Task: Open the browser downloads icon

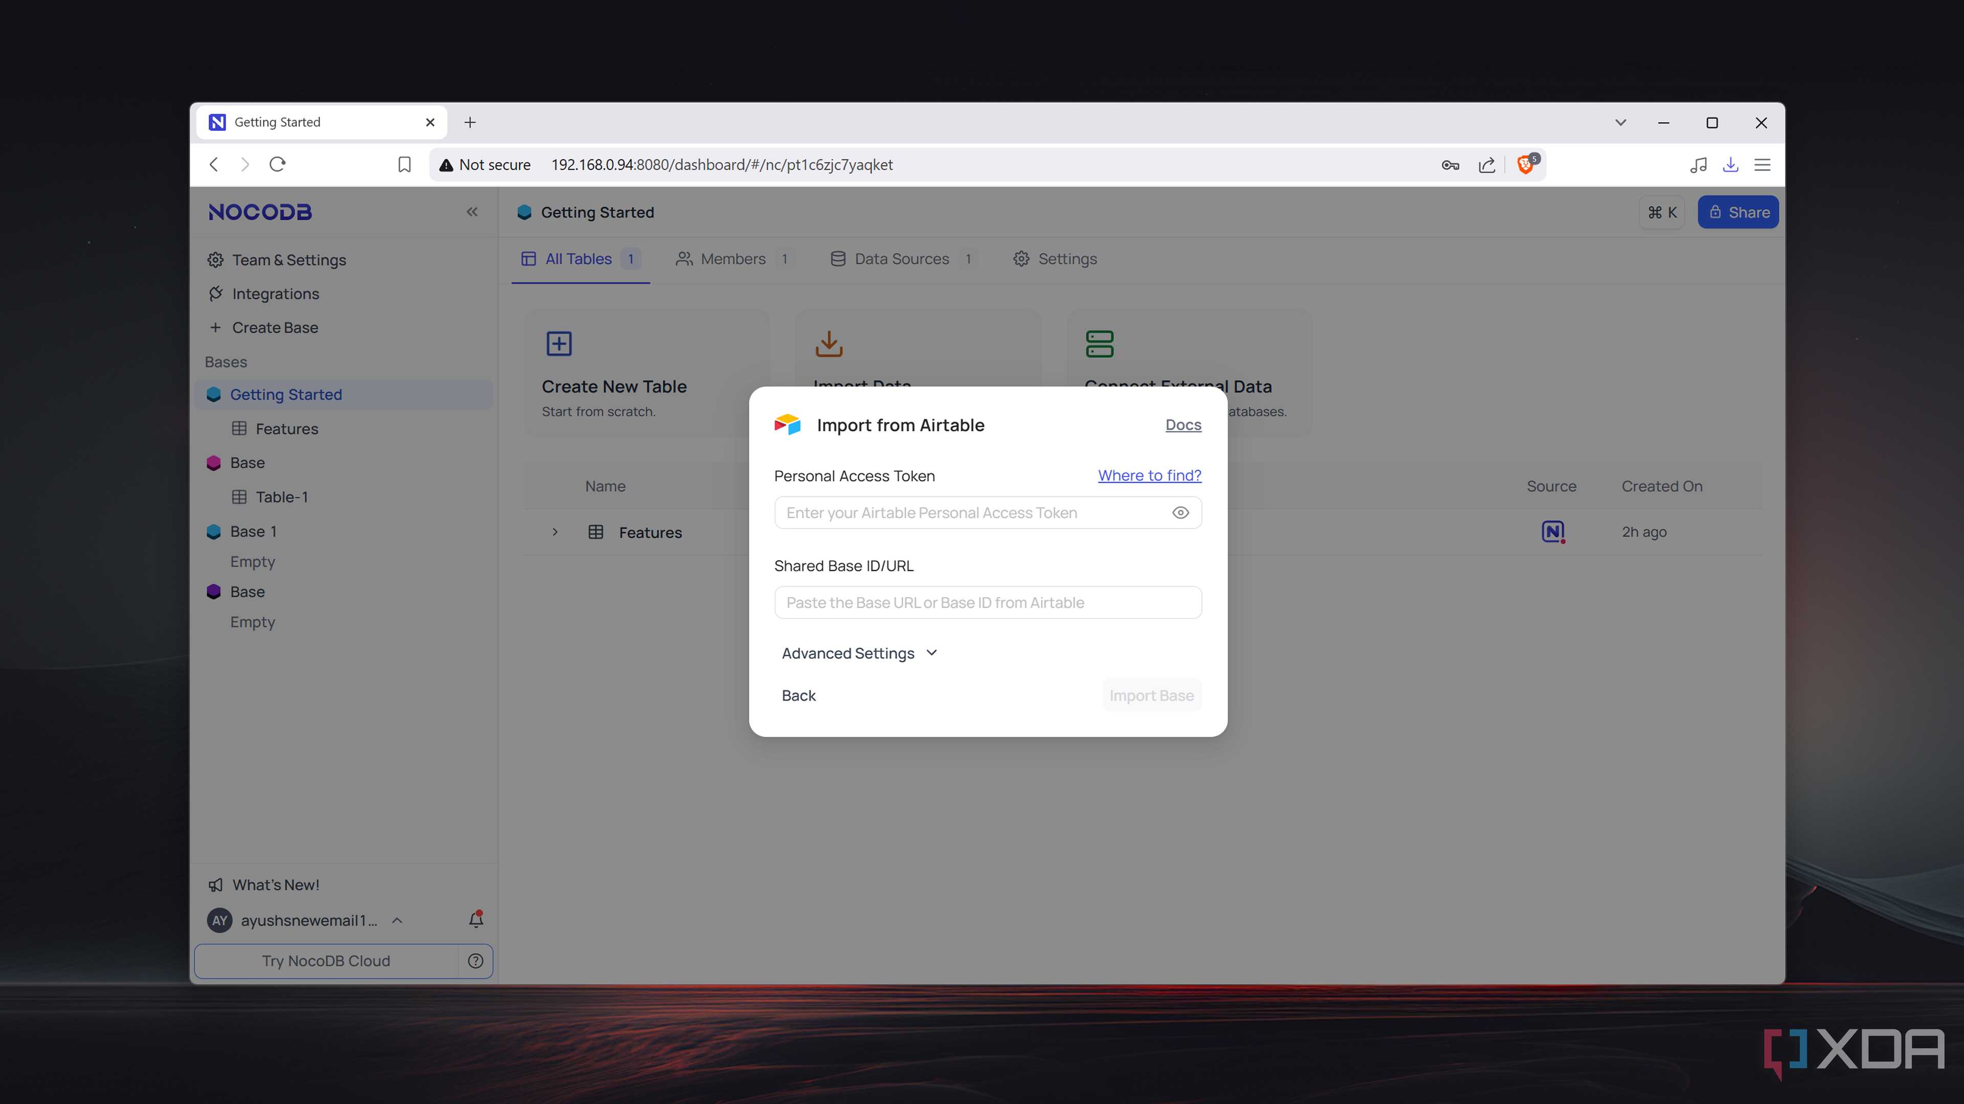Action: click(x=1731, y=165)
